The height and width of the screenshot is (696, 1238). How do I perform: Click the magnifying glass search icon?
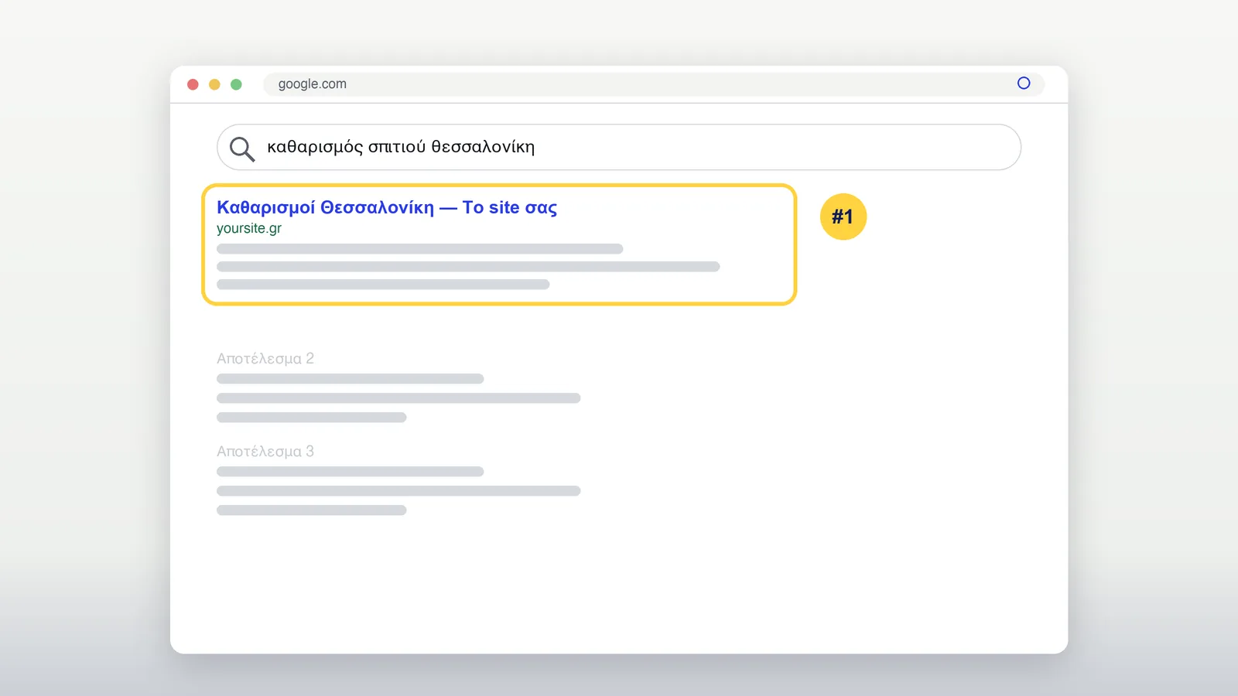(x=242, y=148)
